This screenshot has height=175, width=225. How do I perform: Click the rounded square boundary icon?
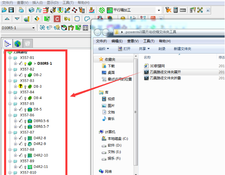click(77, 19)
